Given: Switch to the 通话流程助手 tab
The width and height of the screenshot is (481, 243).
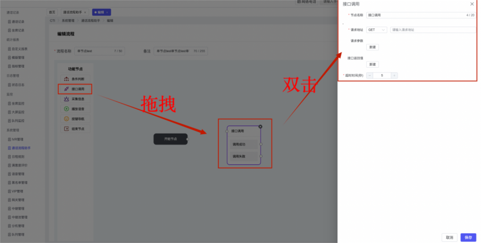Looking at the screenshot, I should coord(73,12).
